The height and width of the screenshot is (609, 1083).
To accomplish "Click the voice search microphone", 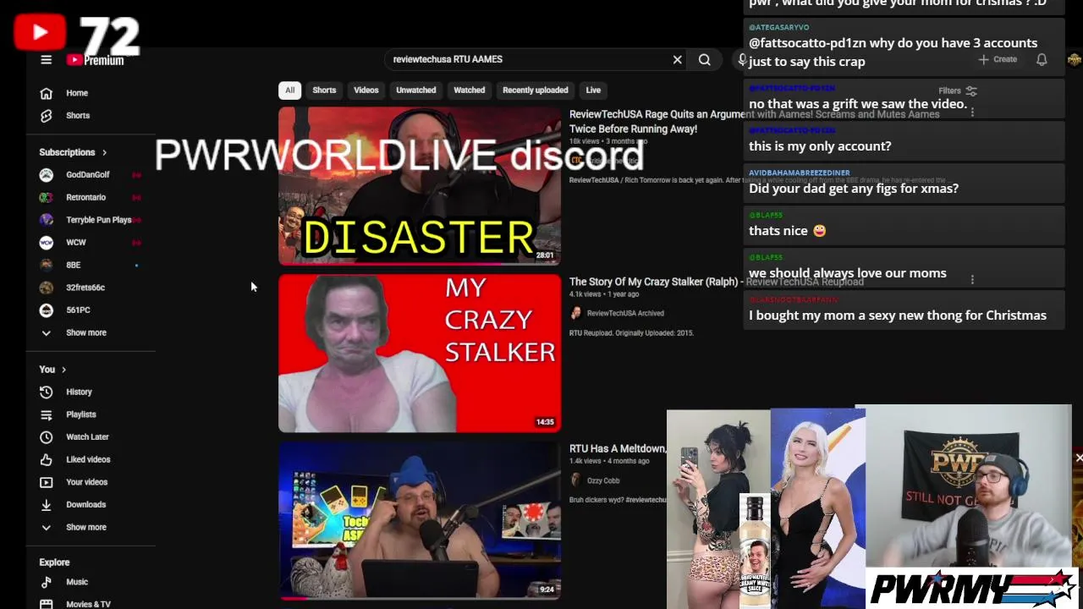I will tap(741, 59).
